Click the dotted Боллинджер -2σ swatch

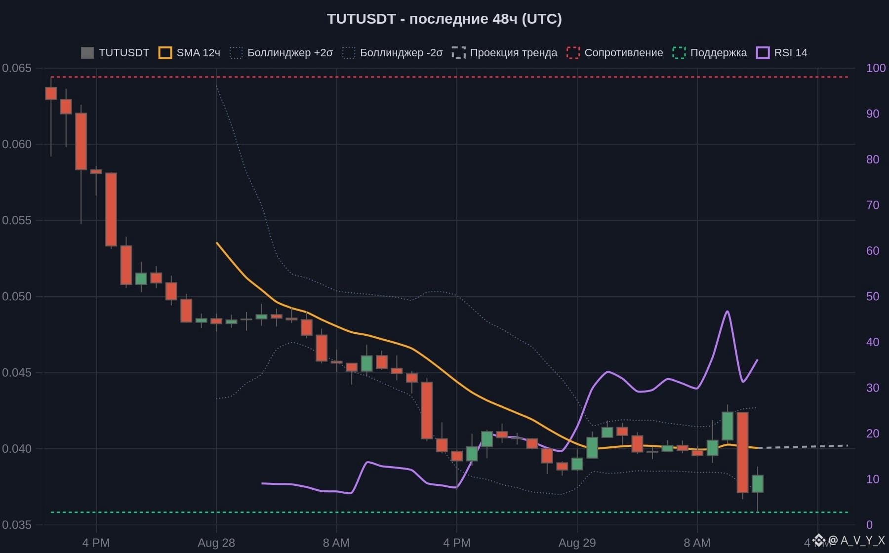349,53
